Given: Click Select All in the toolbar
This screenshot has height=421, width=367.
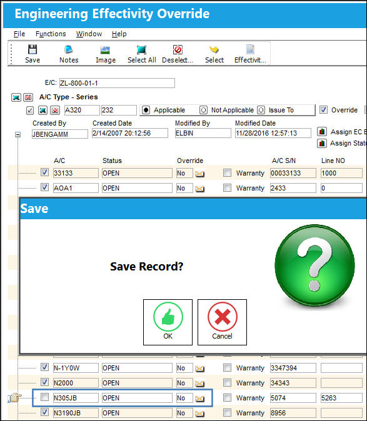Looking at the screenshot, I should point(141,54).
